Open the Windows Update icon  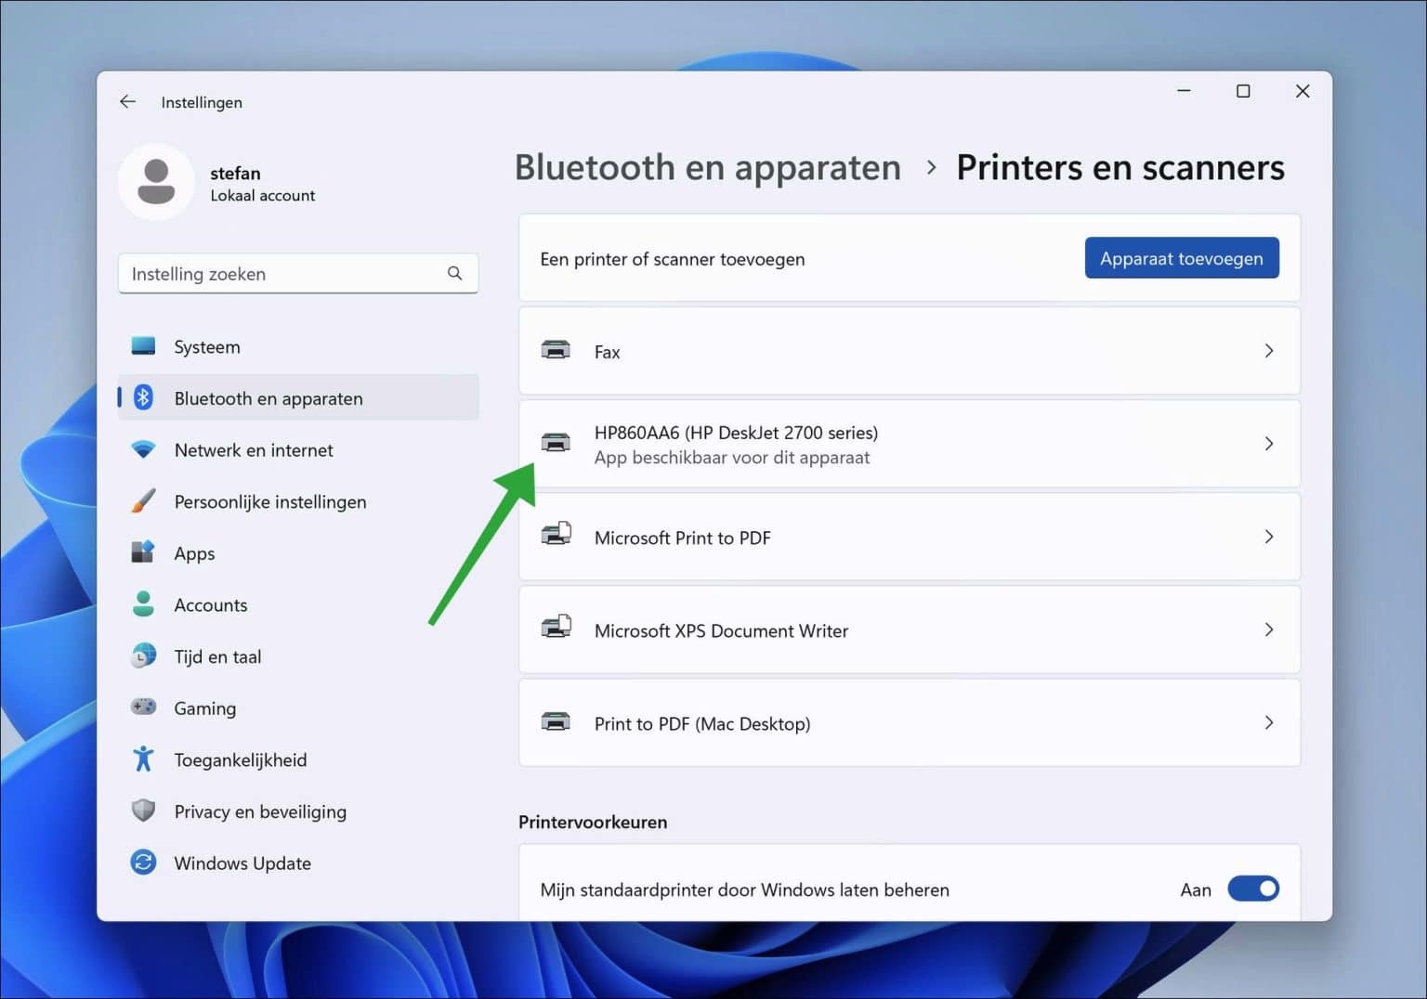tap(144, 863)
